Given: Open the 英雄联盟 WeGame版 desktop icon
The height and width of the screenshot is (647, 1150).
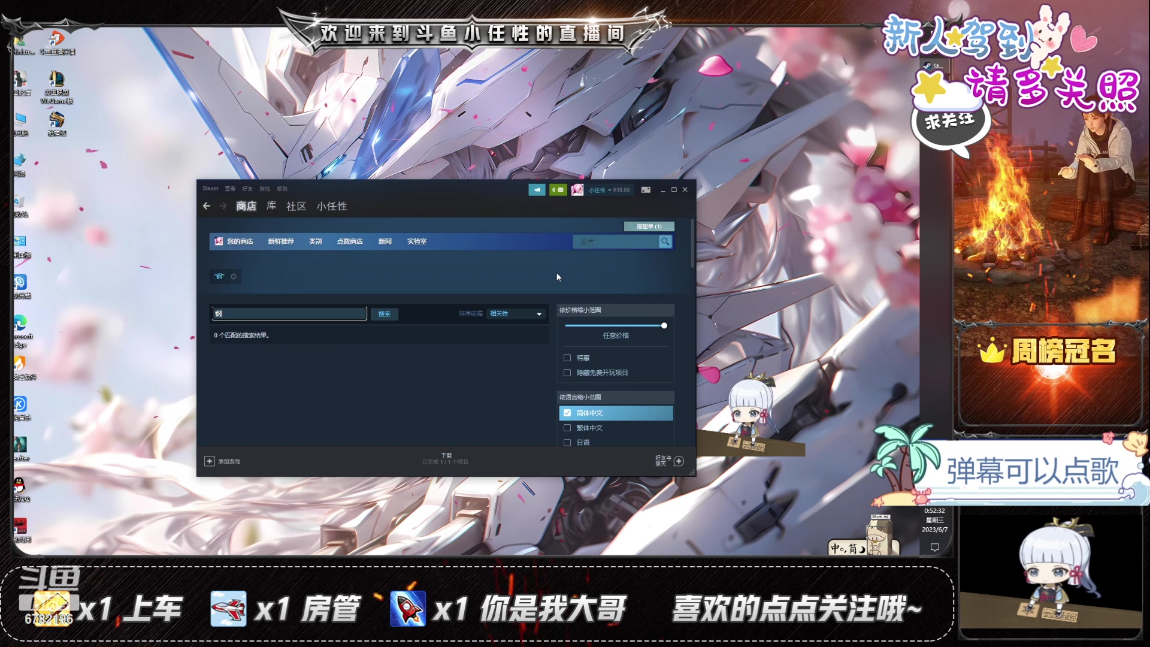Looking at the screenshot, I should 56,87.
